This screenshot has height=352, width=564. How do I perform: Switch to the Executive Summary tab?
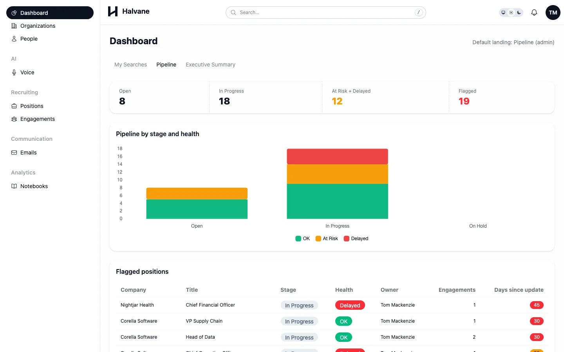[210, 65]
